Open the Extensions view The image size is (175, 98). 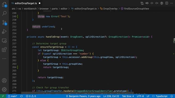4,50
